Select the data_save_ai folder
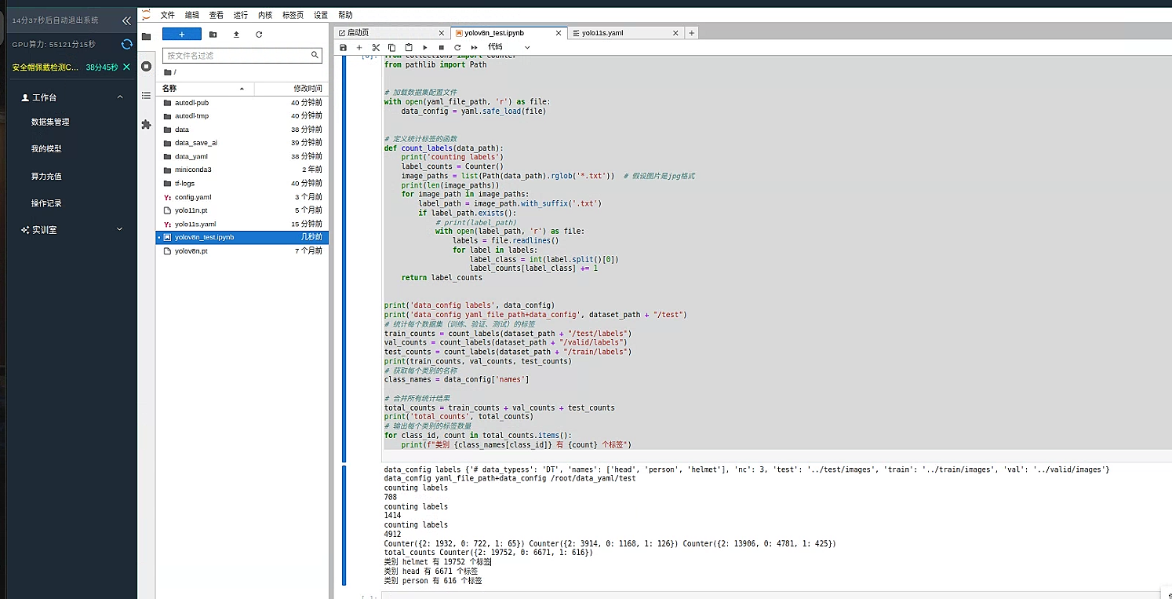 click(242, 143)
